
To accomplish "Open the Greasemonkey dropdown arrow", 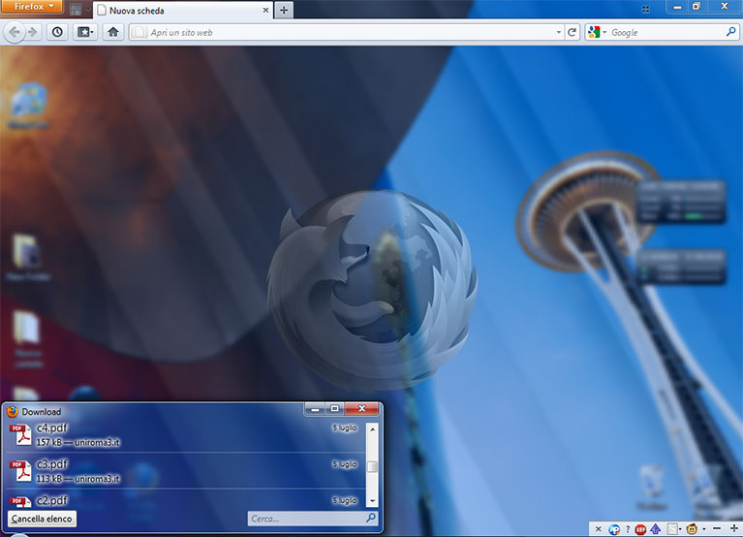I will click(x=704, y=529).
